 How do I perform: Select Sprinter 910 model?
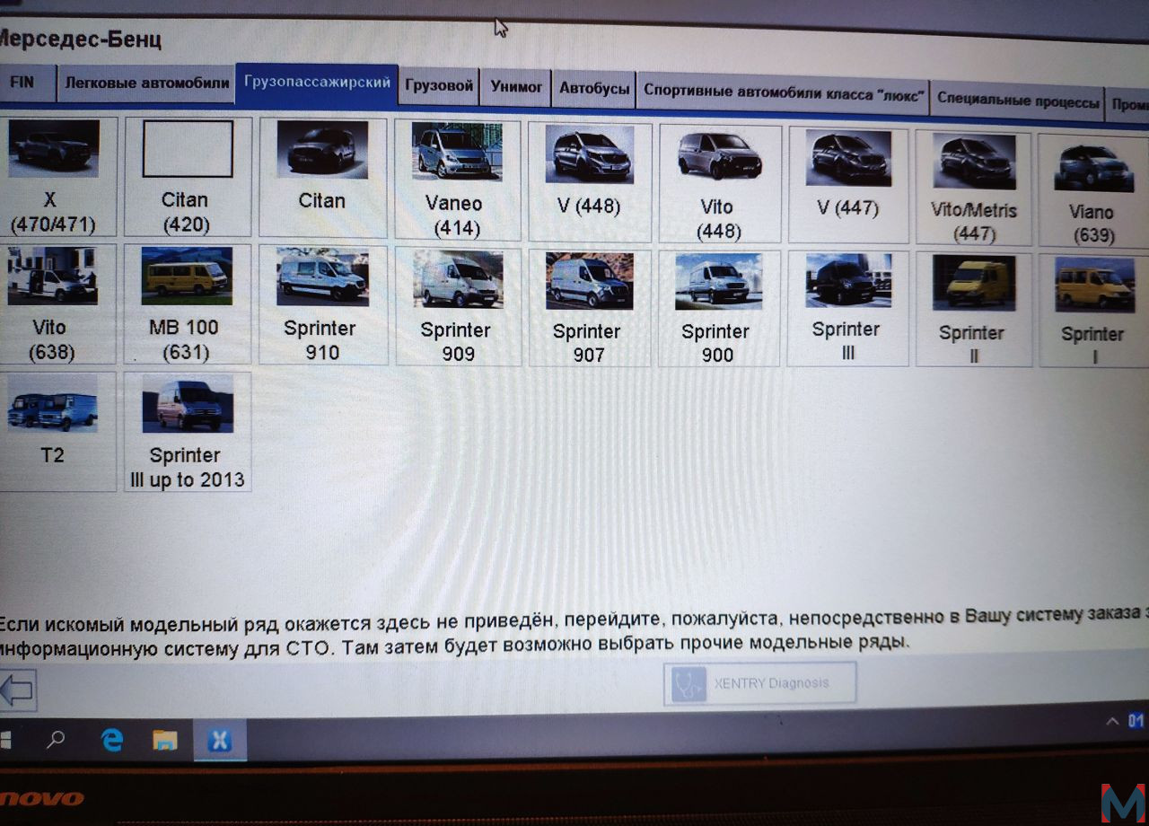[323, 305]
